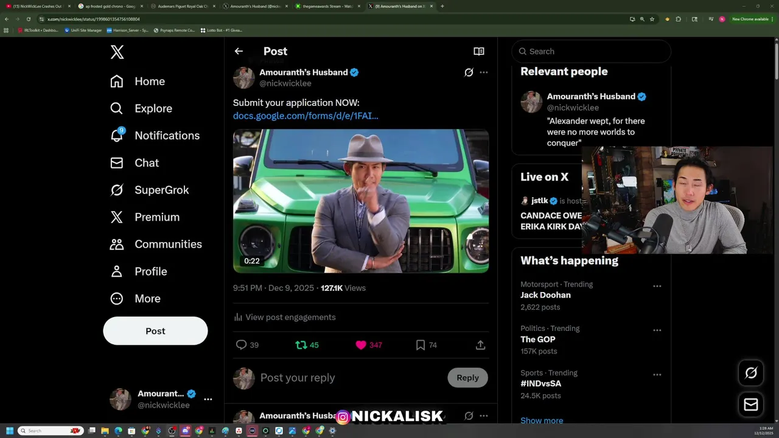Open the Chrome extensions puzzle icon
The width and height of the screenshot is (779, 438).
coord(679,19)
